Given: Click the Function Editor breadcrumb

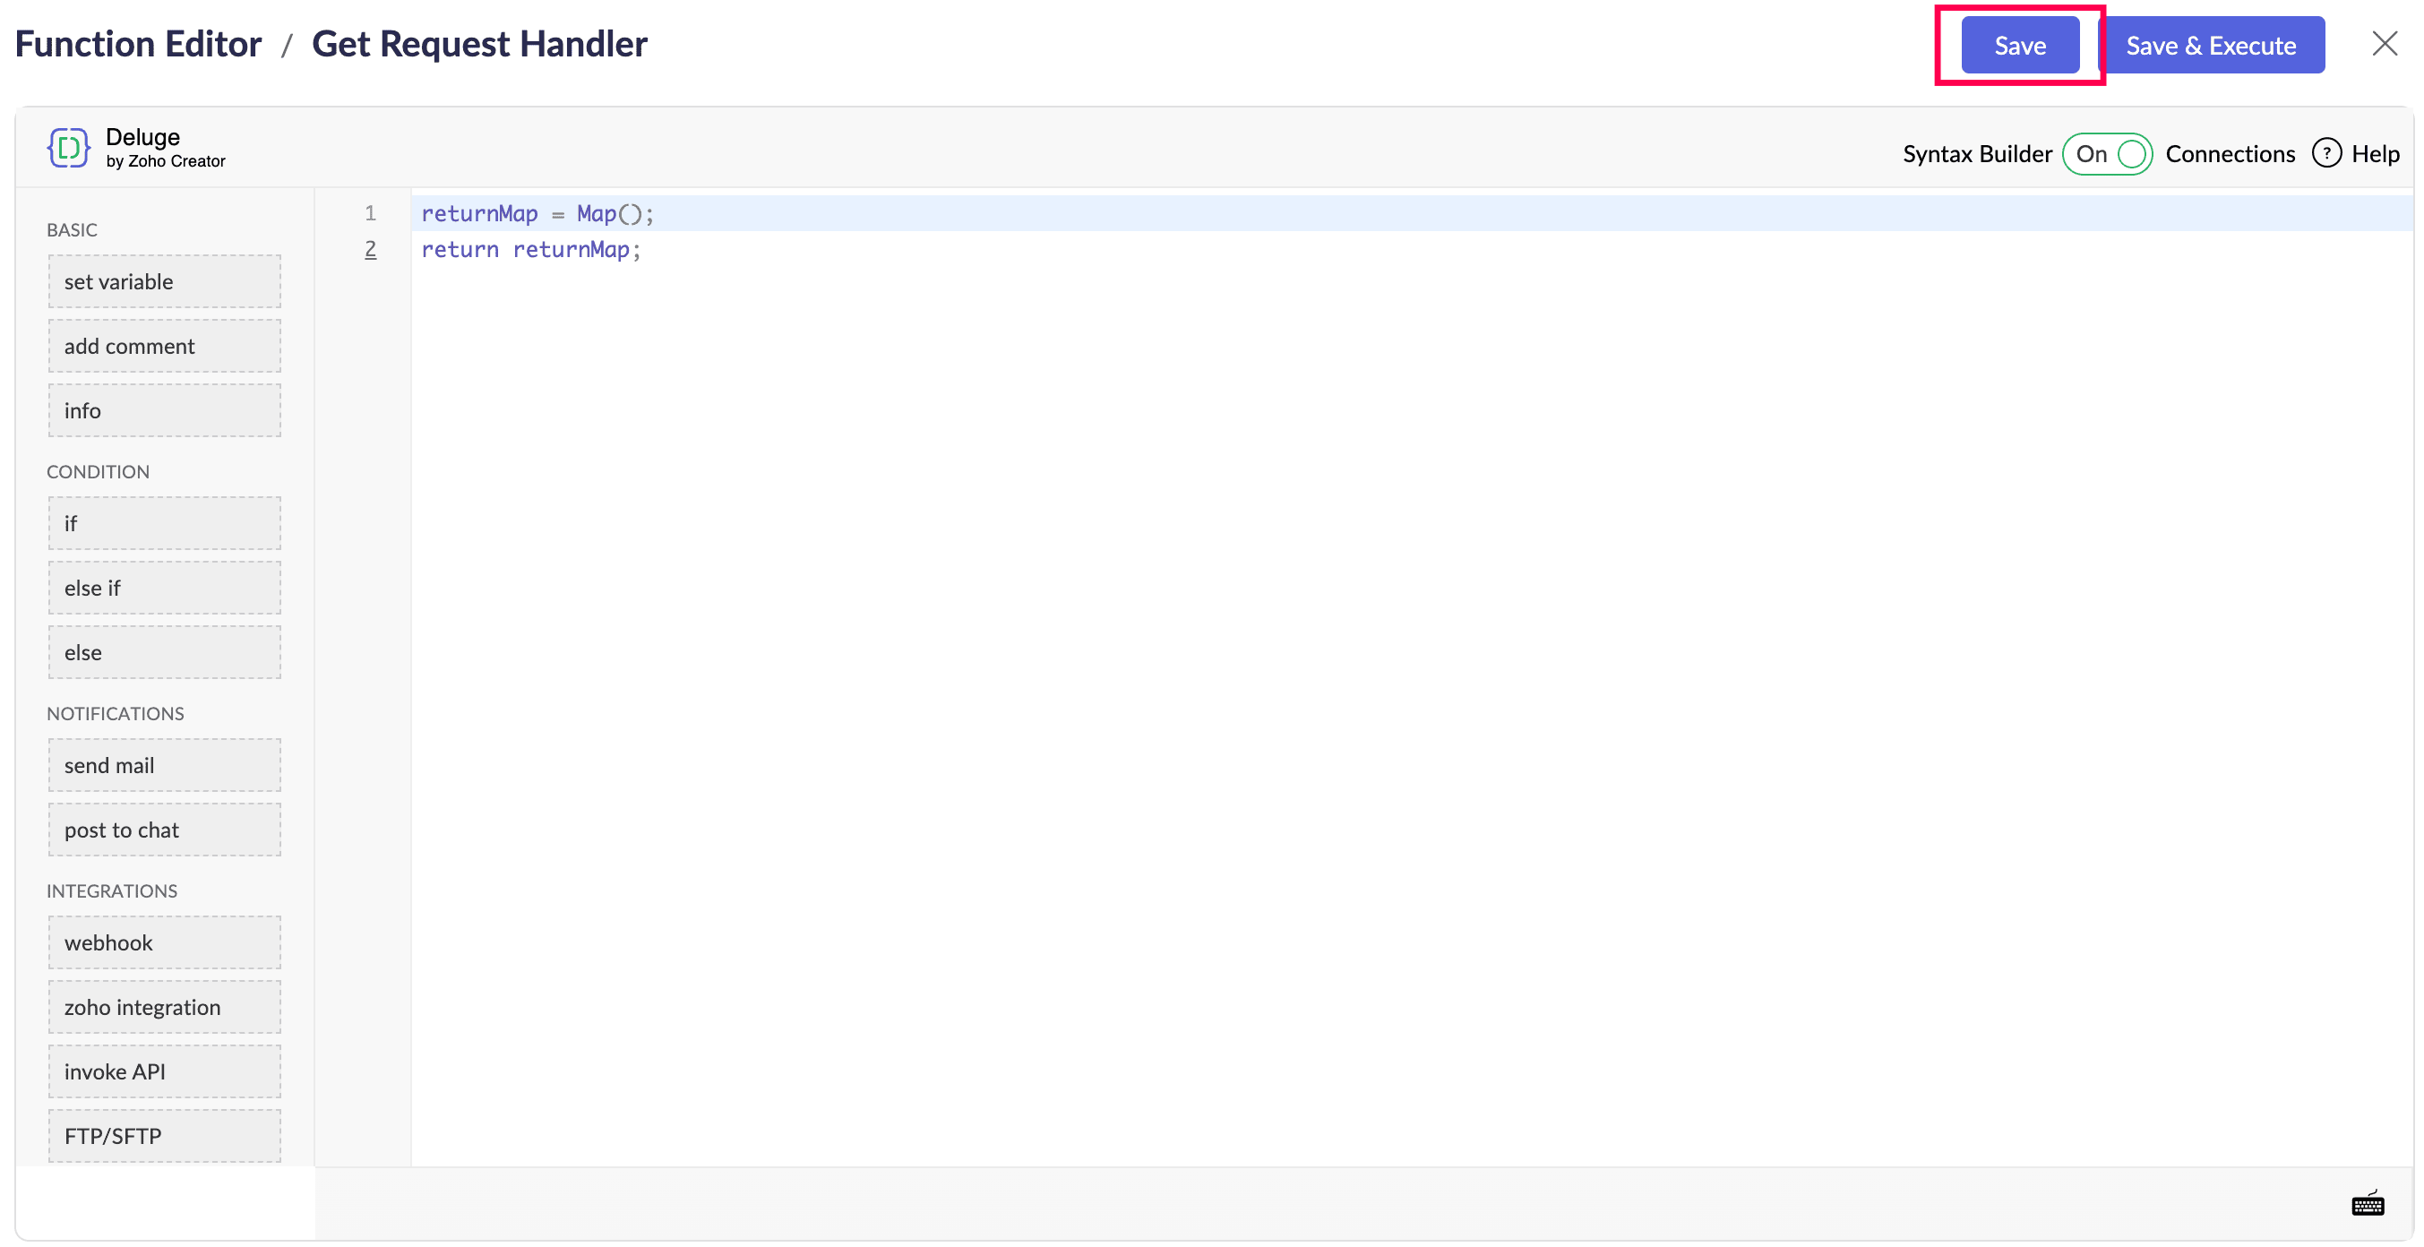Looking at the screenshot, I should pos(138,44).
